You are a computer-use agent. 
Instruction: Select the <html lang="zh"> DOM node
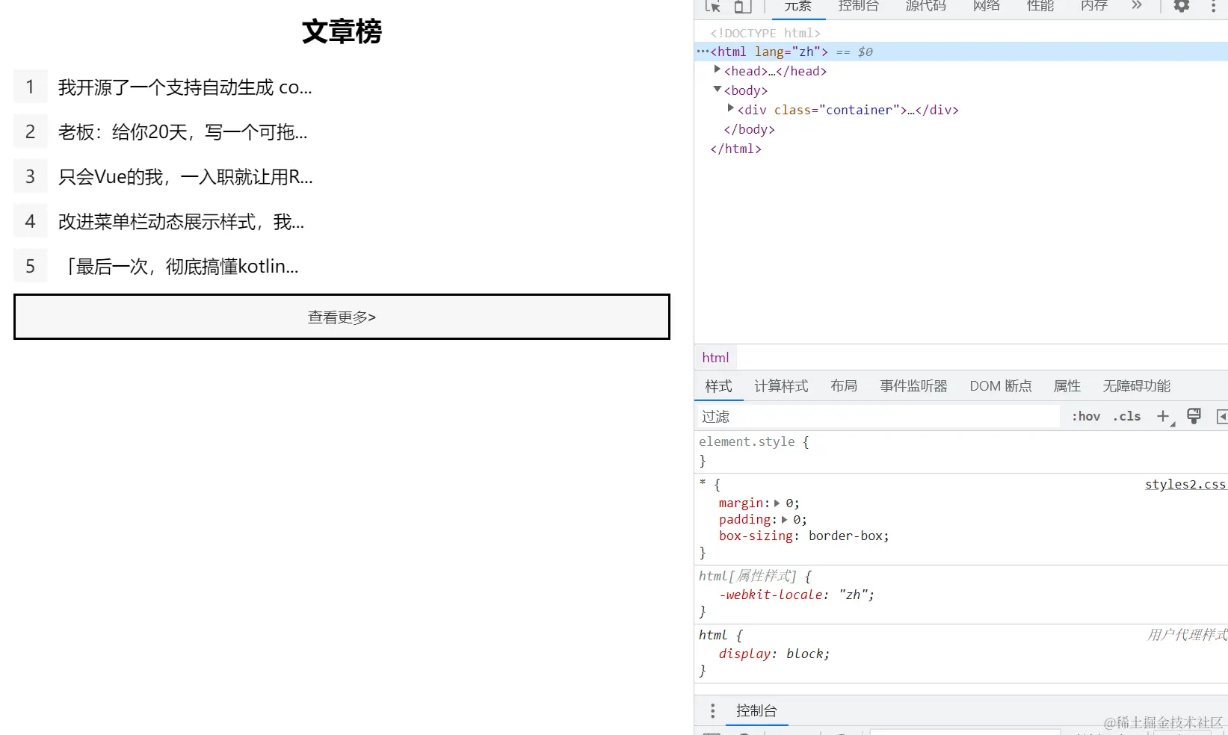[x=769, y=52]
